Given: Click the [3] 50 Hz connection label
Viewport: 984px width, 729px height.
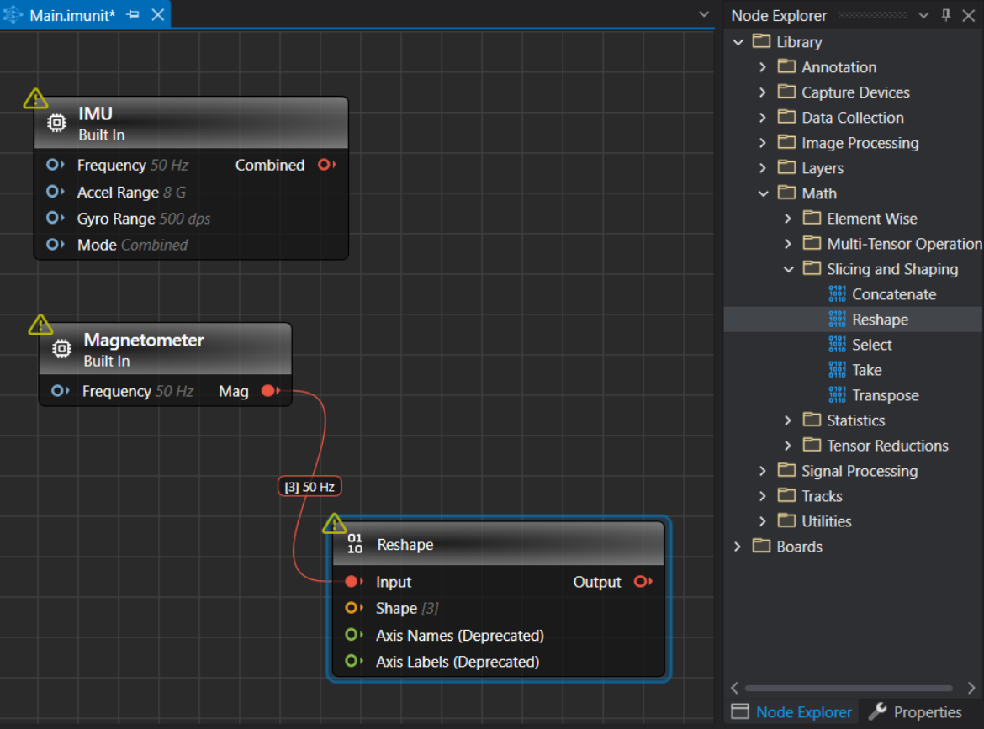Looking at the screenshot, I should pyautogui.click(x=309, y=487).
